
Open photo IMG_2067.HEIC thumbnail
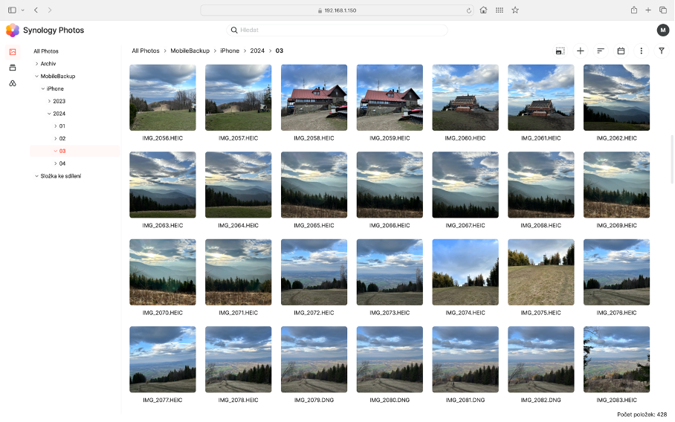[x=465, y=185]
